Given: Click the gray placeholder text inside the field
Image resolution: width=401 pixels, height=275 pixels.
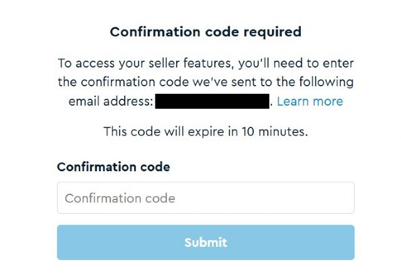Looking at the screenshot, I should coord(120,198).
